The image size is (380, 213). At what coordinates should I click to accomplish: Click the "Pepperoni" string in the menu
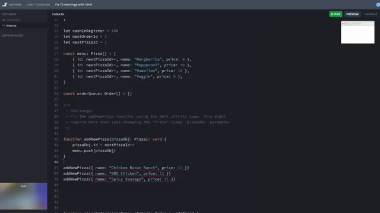point(147,65)
